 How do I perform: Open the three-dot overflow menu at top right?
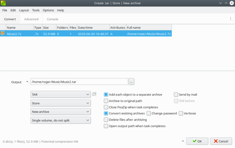click(231, 19)
